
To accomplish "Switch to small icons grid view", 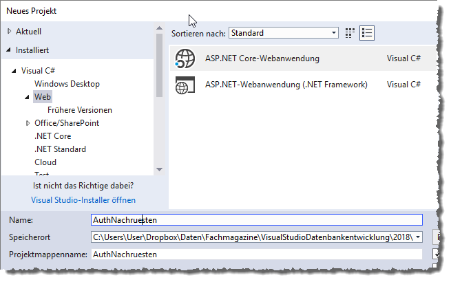I will tap(350, 33).
